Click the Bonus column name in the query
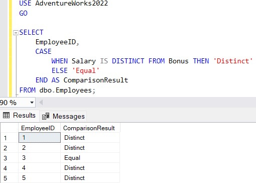Viewport: 256px width, 183px height. point(179,61)
